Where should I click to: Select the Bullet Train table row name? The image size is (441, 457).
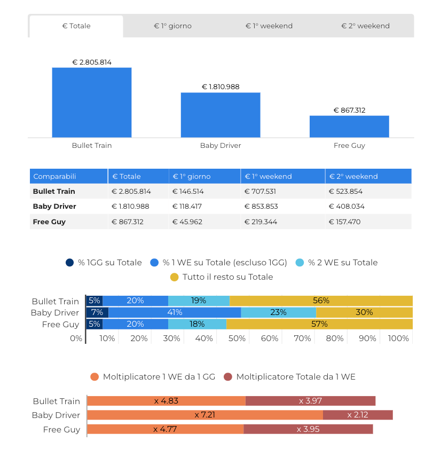point(54,192)
